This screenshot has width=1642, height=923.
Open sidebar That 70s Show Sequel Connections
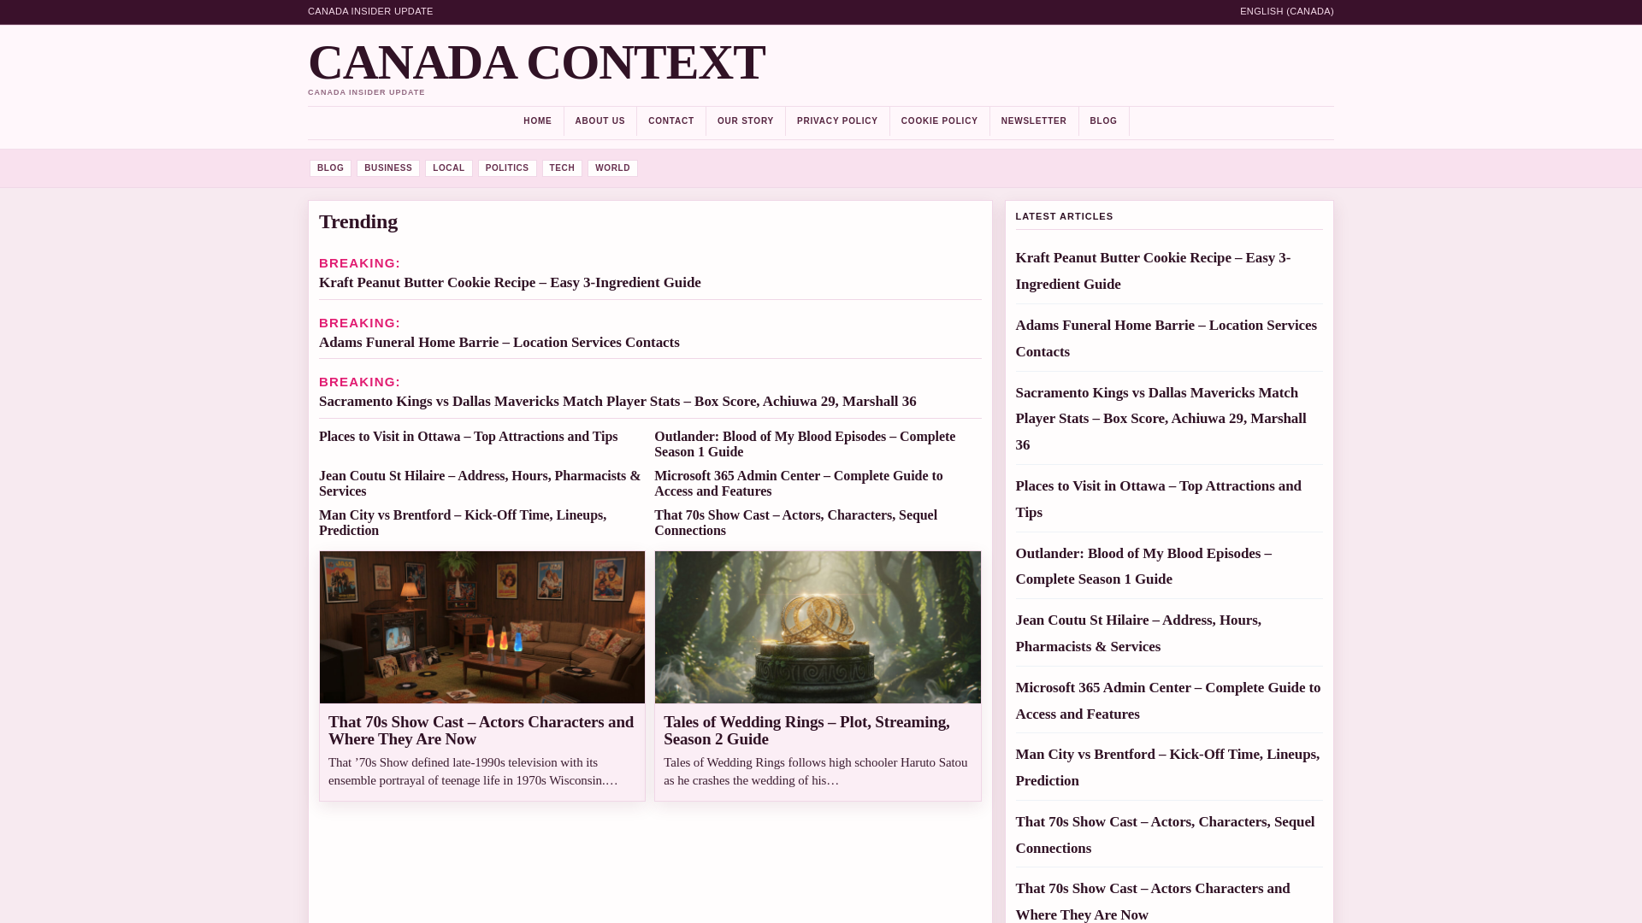1165,835
